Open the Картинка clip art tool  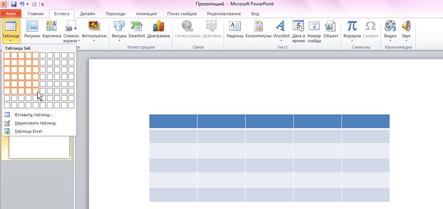(51, 29)
